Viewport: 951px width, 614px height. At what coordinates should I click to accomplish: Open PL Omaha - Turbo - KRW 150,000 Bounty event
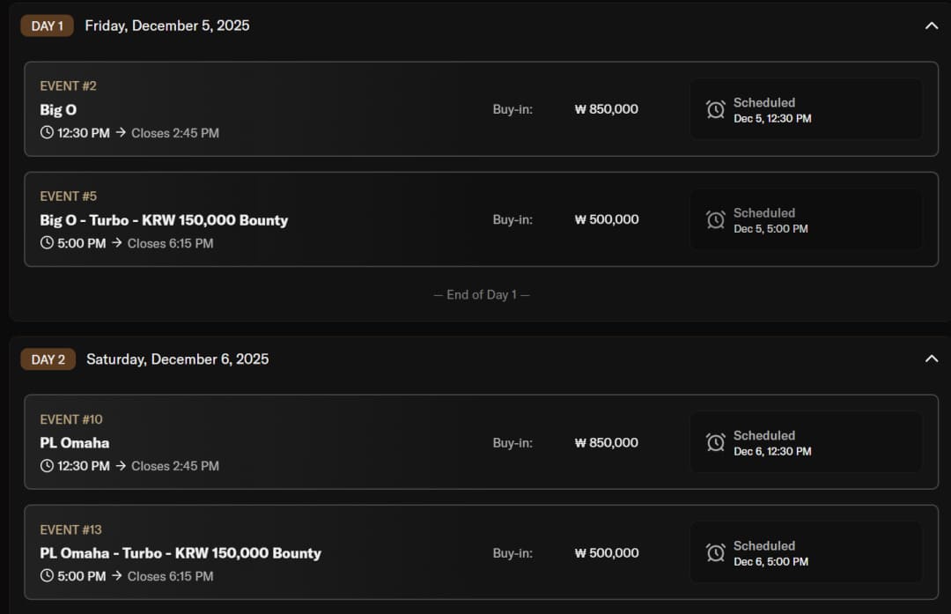181,553
